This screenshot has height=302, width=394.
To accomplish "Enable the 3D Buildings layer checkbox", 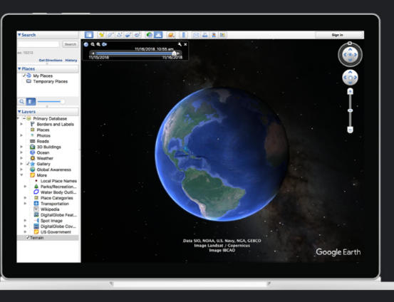I will pyautogui.click(x=27, y=147).
